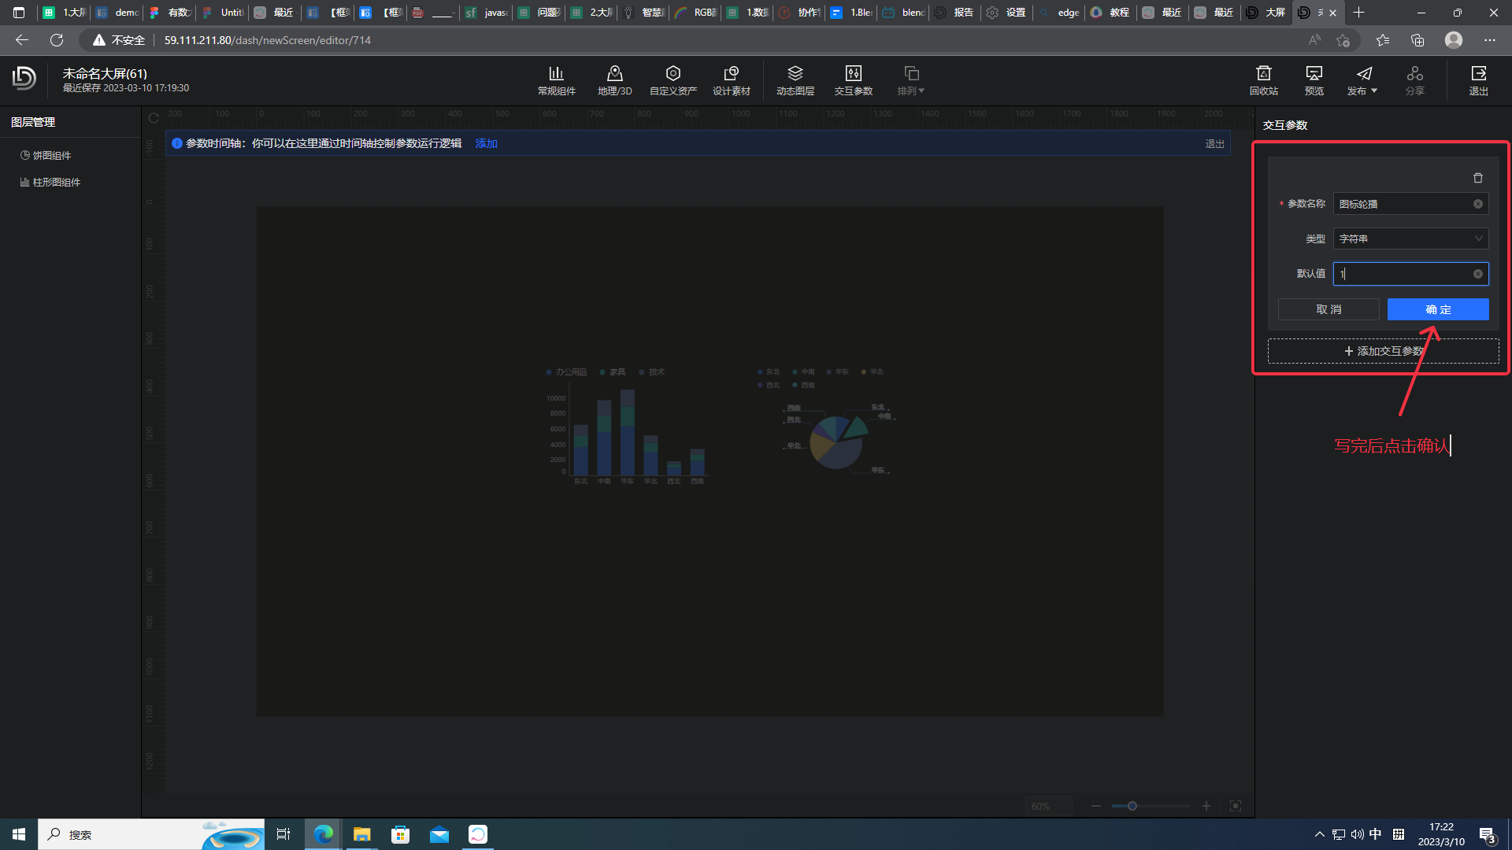
Task: Open File Explorer from taskbar
Action: 361,834
